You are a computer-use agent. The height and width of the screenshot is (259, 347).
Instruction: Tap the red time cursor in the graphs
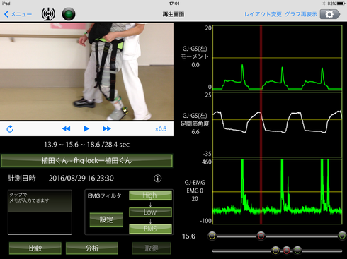click(x=261, y=125)
